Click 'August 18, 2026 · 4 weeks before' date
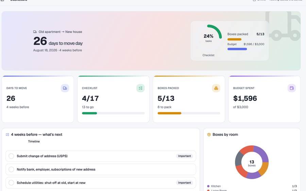Image resolution: width=306 pixels, height=191 pixels. coord(57,50)
